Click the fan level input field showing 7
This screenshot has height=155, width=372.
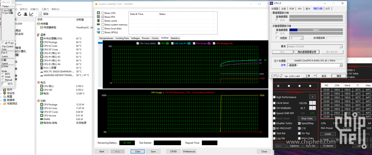pos(4,84)
